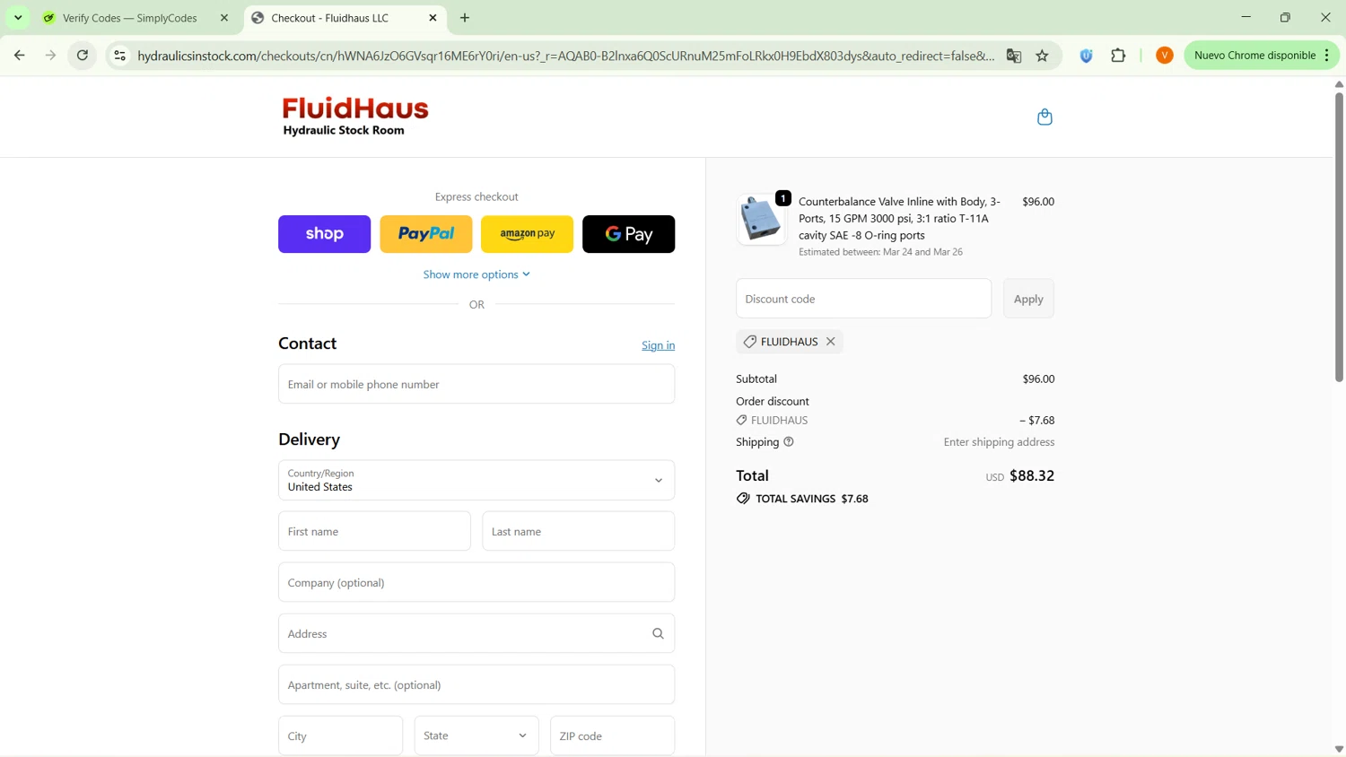Close the Verify Codes SimplyCodes tab
Image resolution: width=1346 pixels, height=757 pixels.
pyautogui.click(x=224, y=18)
